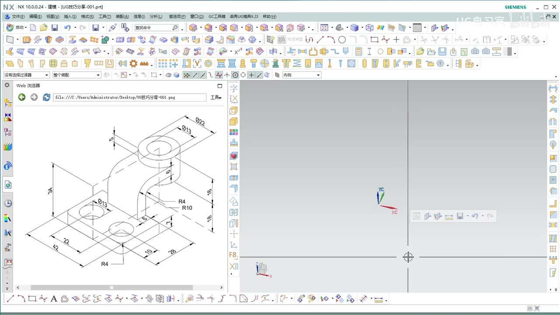Click the F8 view orientation icon

tap(234, 255)
